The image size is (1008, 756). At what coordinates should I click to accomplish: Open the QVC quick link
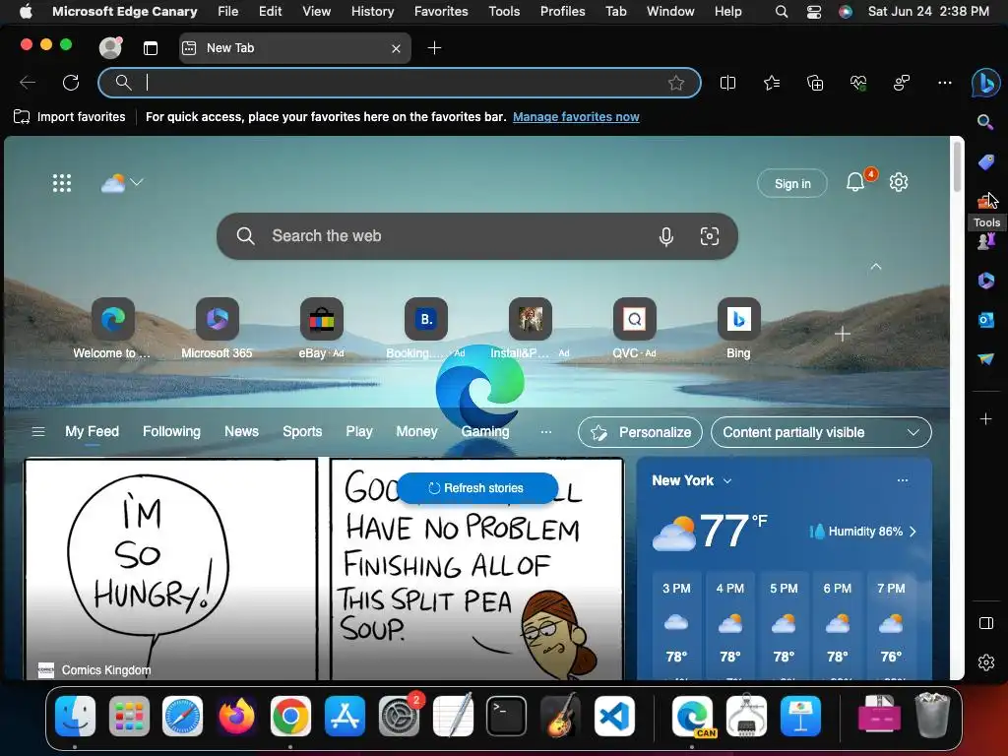tap(635, 328)
